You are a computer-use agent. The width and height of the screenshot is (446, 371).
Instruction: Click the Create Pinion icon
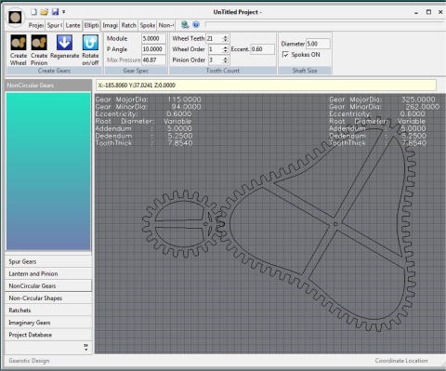coord(39,43)
